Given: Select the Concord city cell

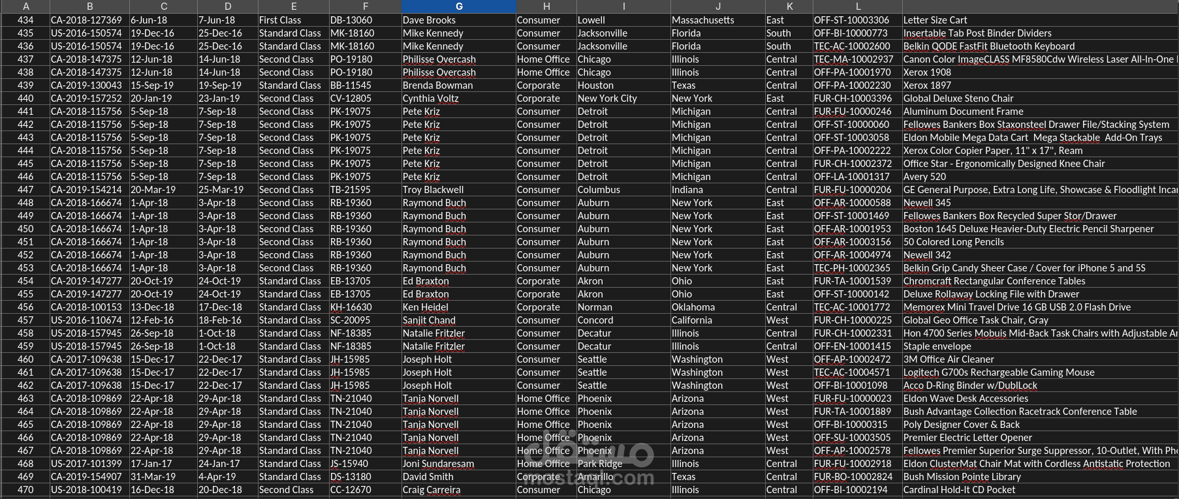Looking at the screenshot, I should 623,320.
